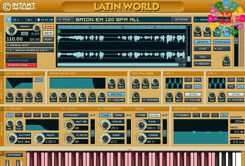Screen dimensions: 245x166
Task: Toggle RTG in Pitch Envelope
Action: pos(39,80)
